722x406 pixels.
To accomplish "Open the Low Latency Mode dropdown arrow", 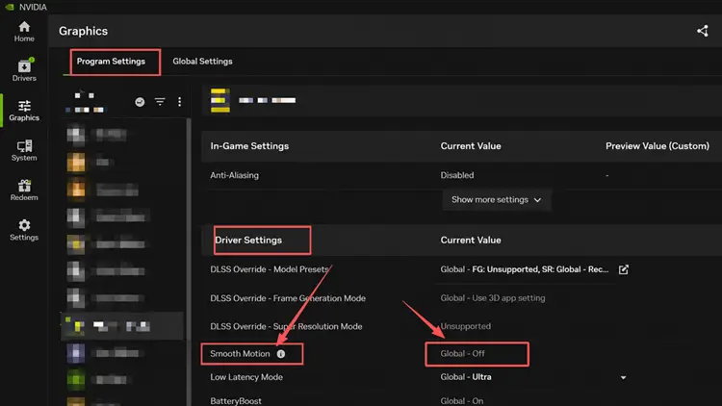I will [623, 377].
